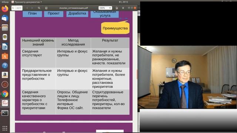Click the Анализ_оптимизация.pdf window title
The width and height of the screenshot is (237, 133).
74,8
